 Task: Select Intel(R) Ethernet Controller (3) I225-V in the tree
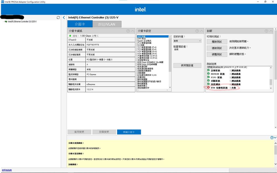(x=22, y=22)
